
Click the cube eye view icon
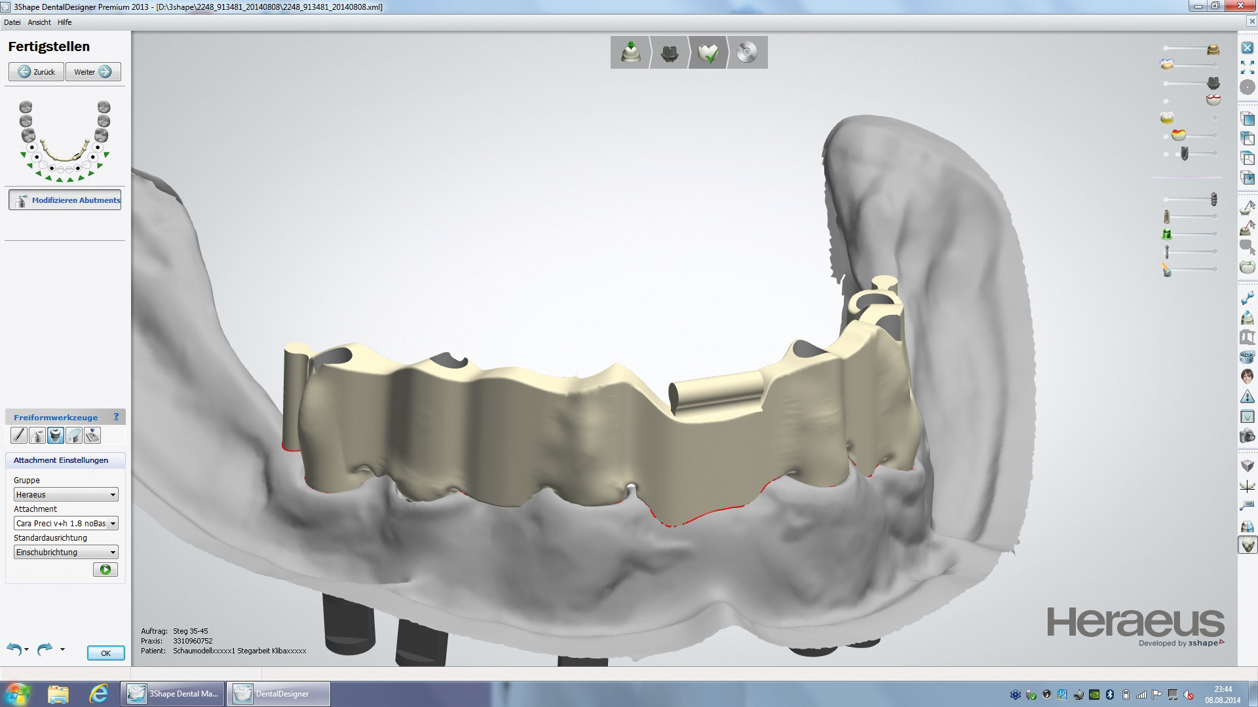click(1248, 178)
